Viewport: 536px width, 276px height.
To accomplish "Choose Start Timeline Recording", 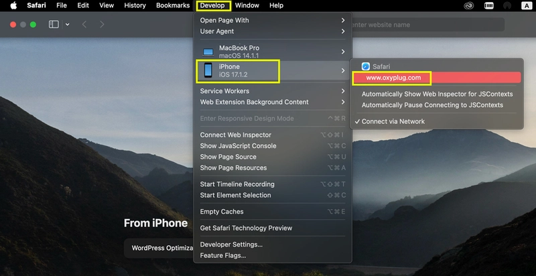I will [x=273, y=184].
